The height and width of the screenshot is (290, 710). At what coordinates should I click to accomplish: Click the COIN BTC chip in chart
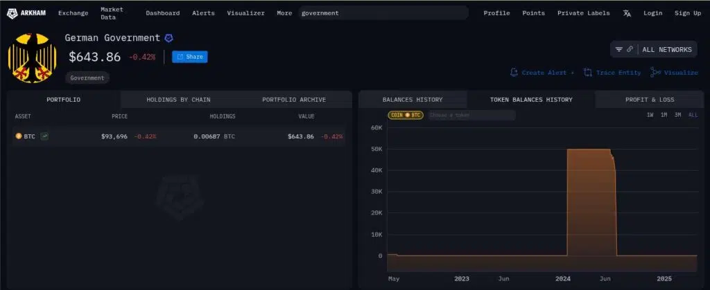click(406, 115)
